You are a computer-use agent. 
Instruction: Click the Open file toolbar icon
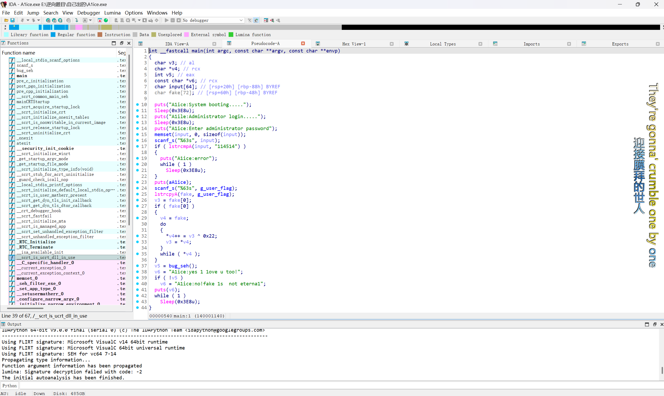click(6, 20)
